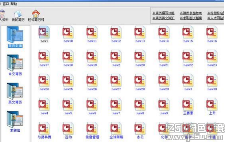Select the new24 template file
The height and width of the screenshot is (142, 225).
tap(44, 83)
